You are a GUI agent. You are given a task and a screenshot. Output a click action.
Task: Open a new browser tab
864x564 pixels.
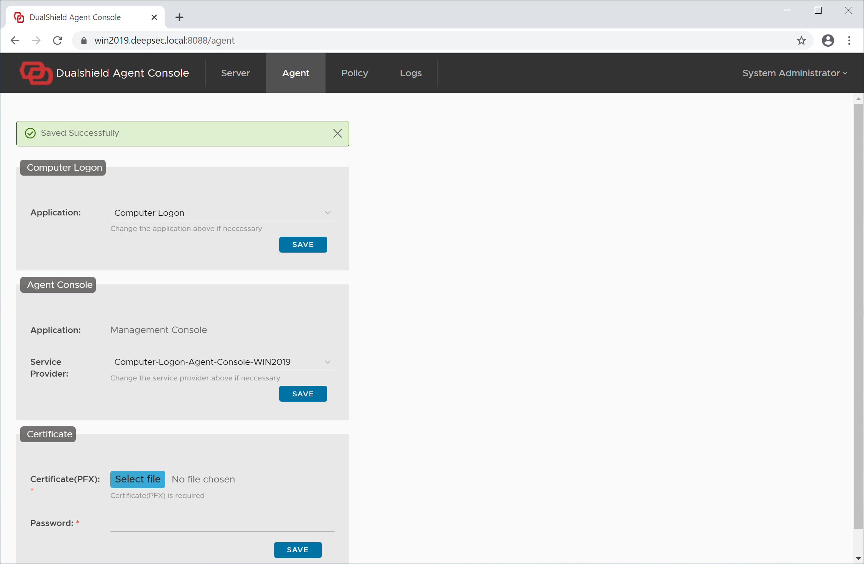[179, 17]
